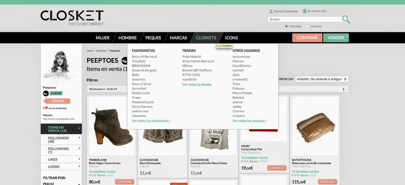Click the magnifying glass search icon
This screenshot has height=185, width=405.
pyautogui.click(x=346, y=19)
